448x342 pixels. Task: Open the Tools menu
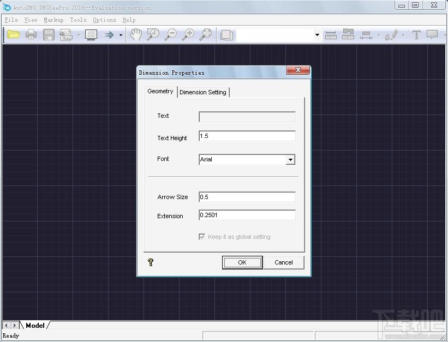[78, 20]
